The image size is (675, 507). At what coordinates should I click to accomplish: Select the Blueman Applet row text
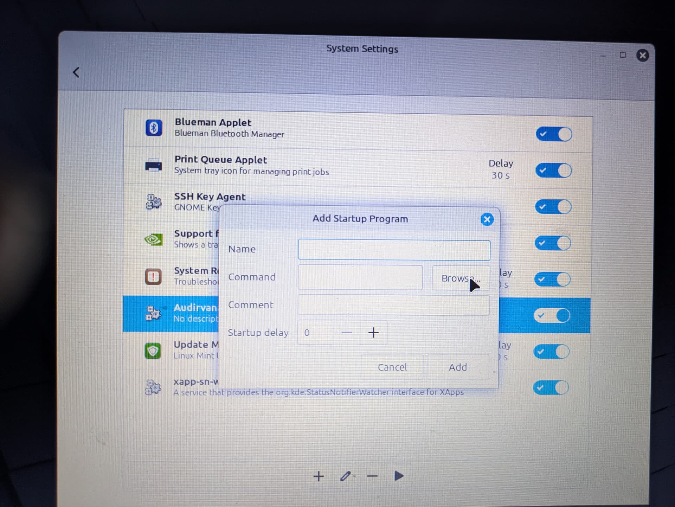213,122
